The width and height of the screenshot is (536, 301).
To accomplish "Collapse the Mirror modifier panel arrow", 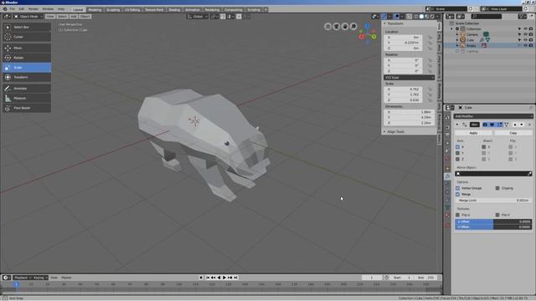I will click(457, 125).
